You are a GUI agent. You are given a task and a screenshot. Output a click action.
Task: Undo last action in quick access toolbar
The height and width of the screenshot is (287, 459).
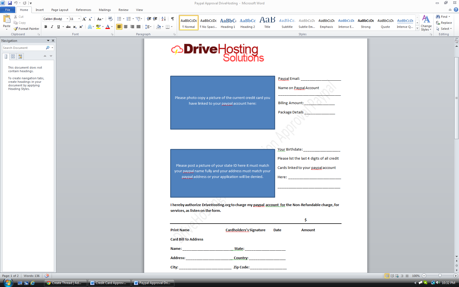pos(16,3)
